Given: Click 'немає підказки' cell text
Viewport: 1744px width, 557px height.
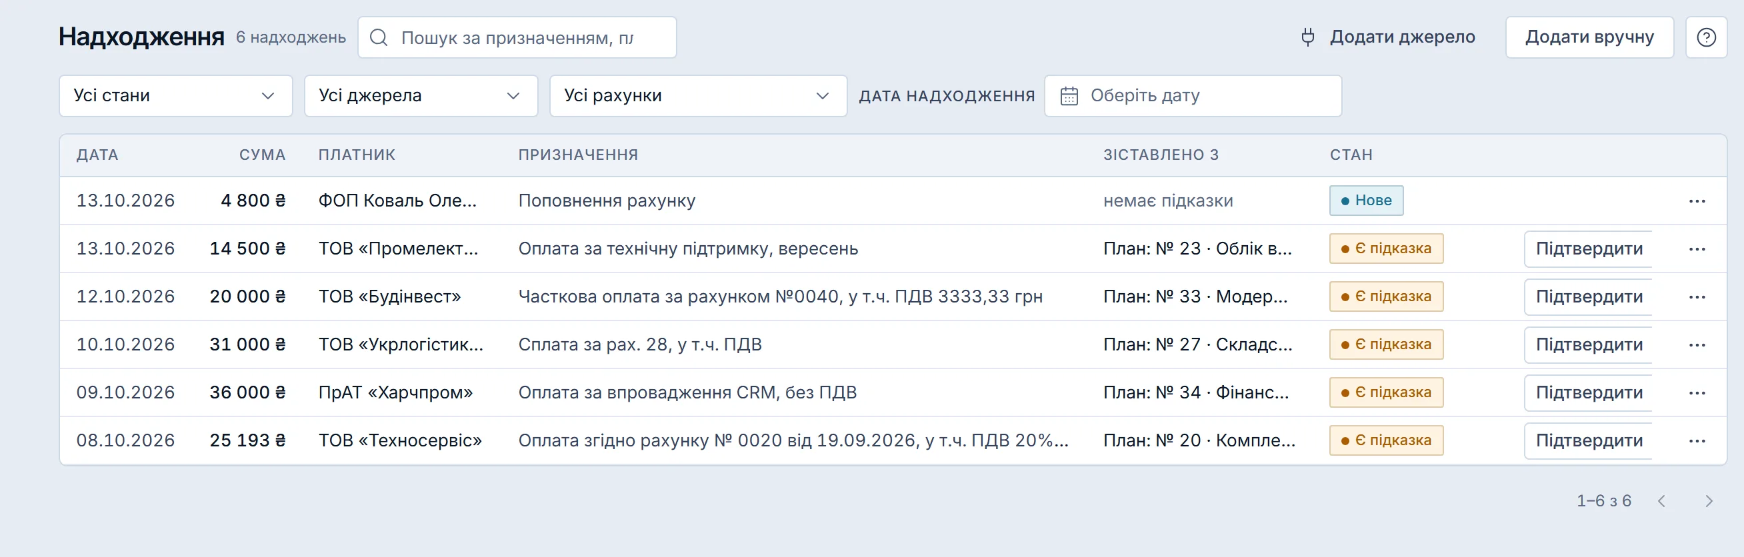Looking at the screenshot, I should coord(1168,201).
